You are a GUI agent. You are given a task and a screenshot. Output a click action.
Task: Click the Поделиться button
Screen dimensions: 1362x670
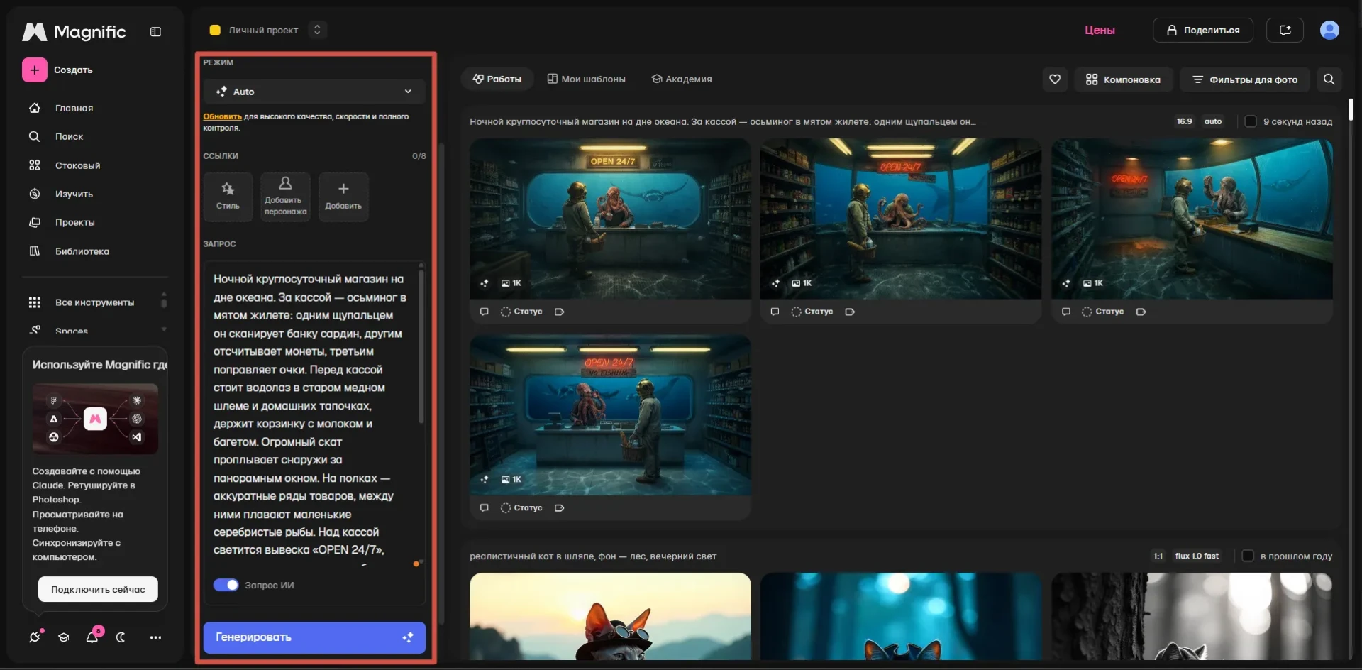[x=1203, y=30]
